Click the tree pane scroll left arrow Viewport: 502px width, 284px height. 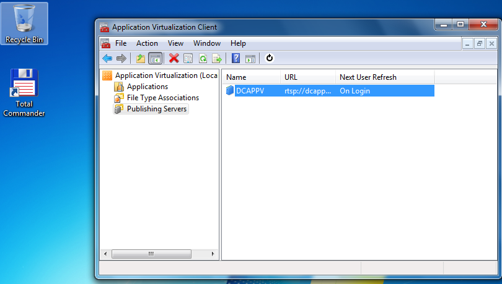tap(105, 254)
